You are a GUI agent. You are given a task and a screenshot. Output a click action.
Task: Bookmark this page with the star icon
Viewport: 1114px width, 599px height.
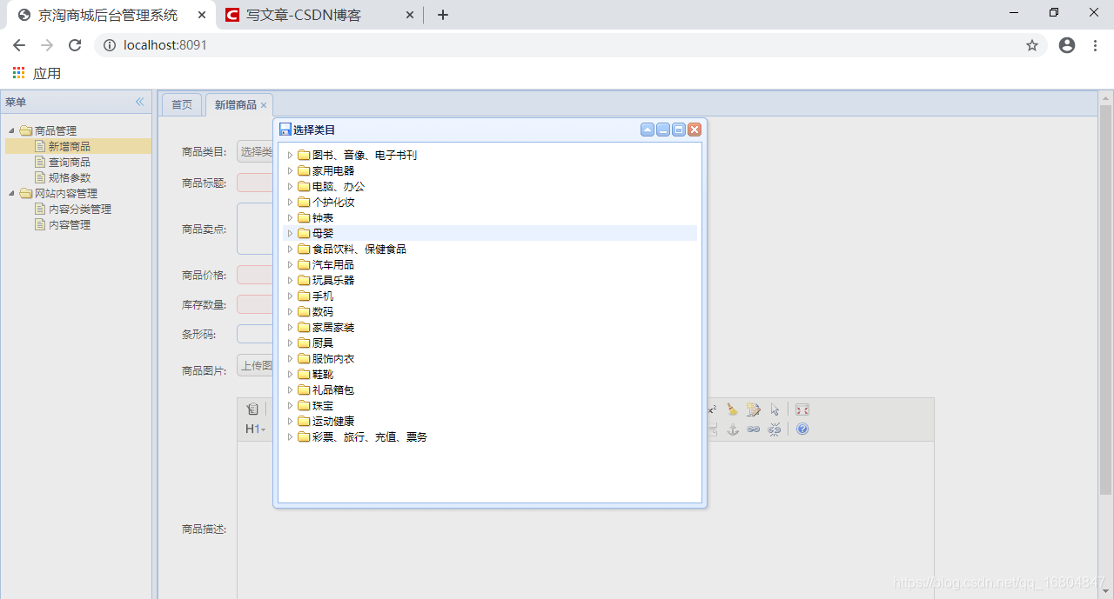1032,45
